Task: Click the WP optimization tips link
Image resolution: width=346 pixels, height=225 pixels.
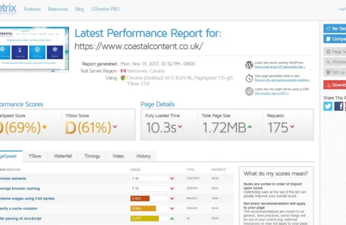Action: click(280, 67)
